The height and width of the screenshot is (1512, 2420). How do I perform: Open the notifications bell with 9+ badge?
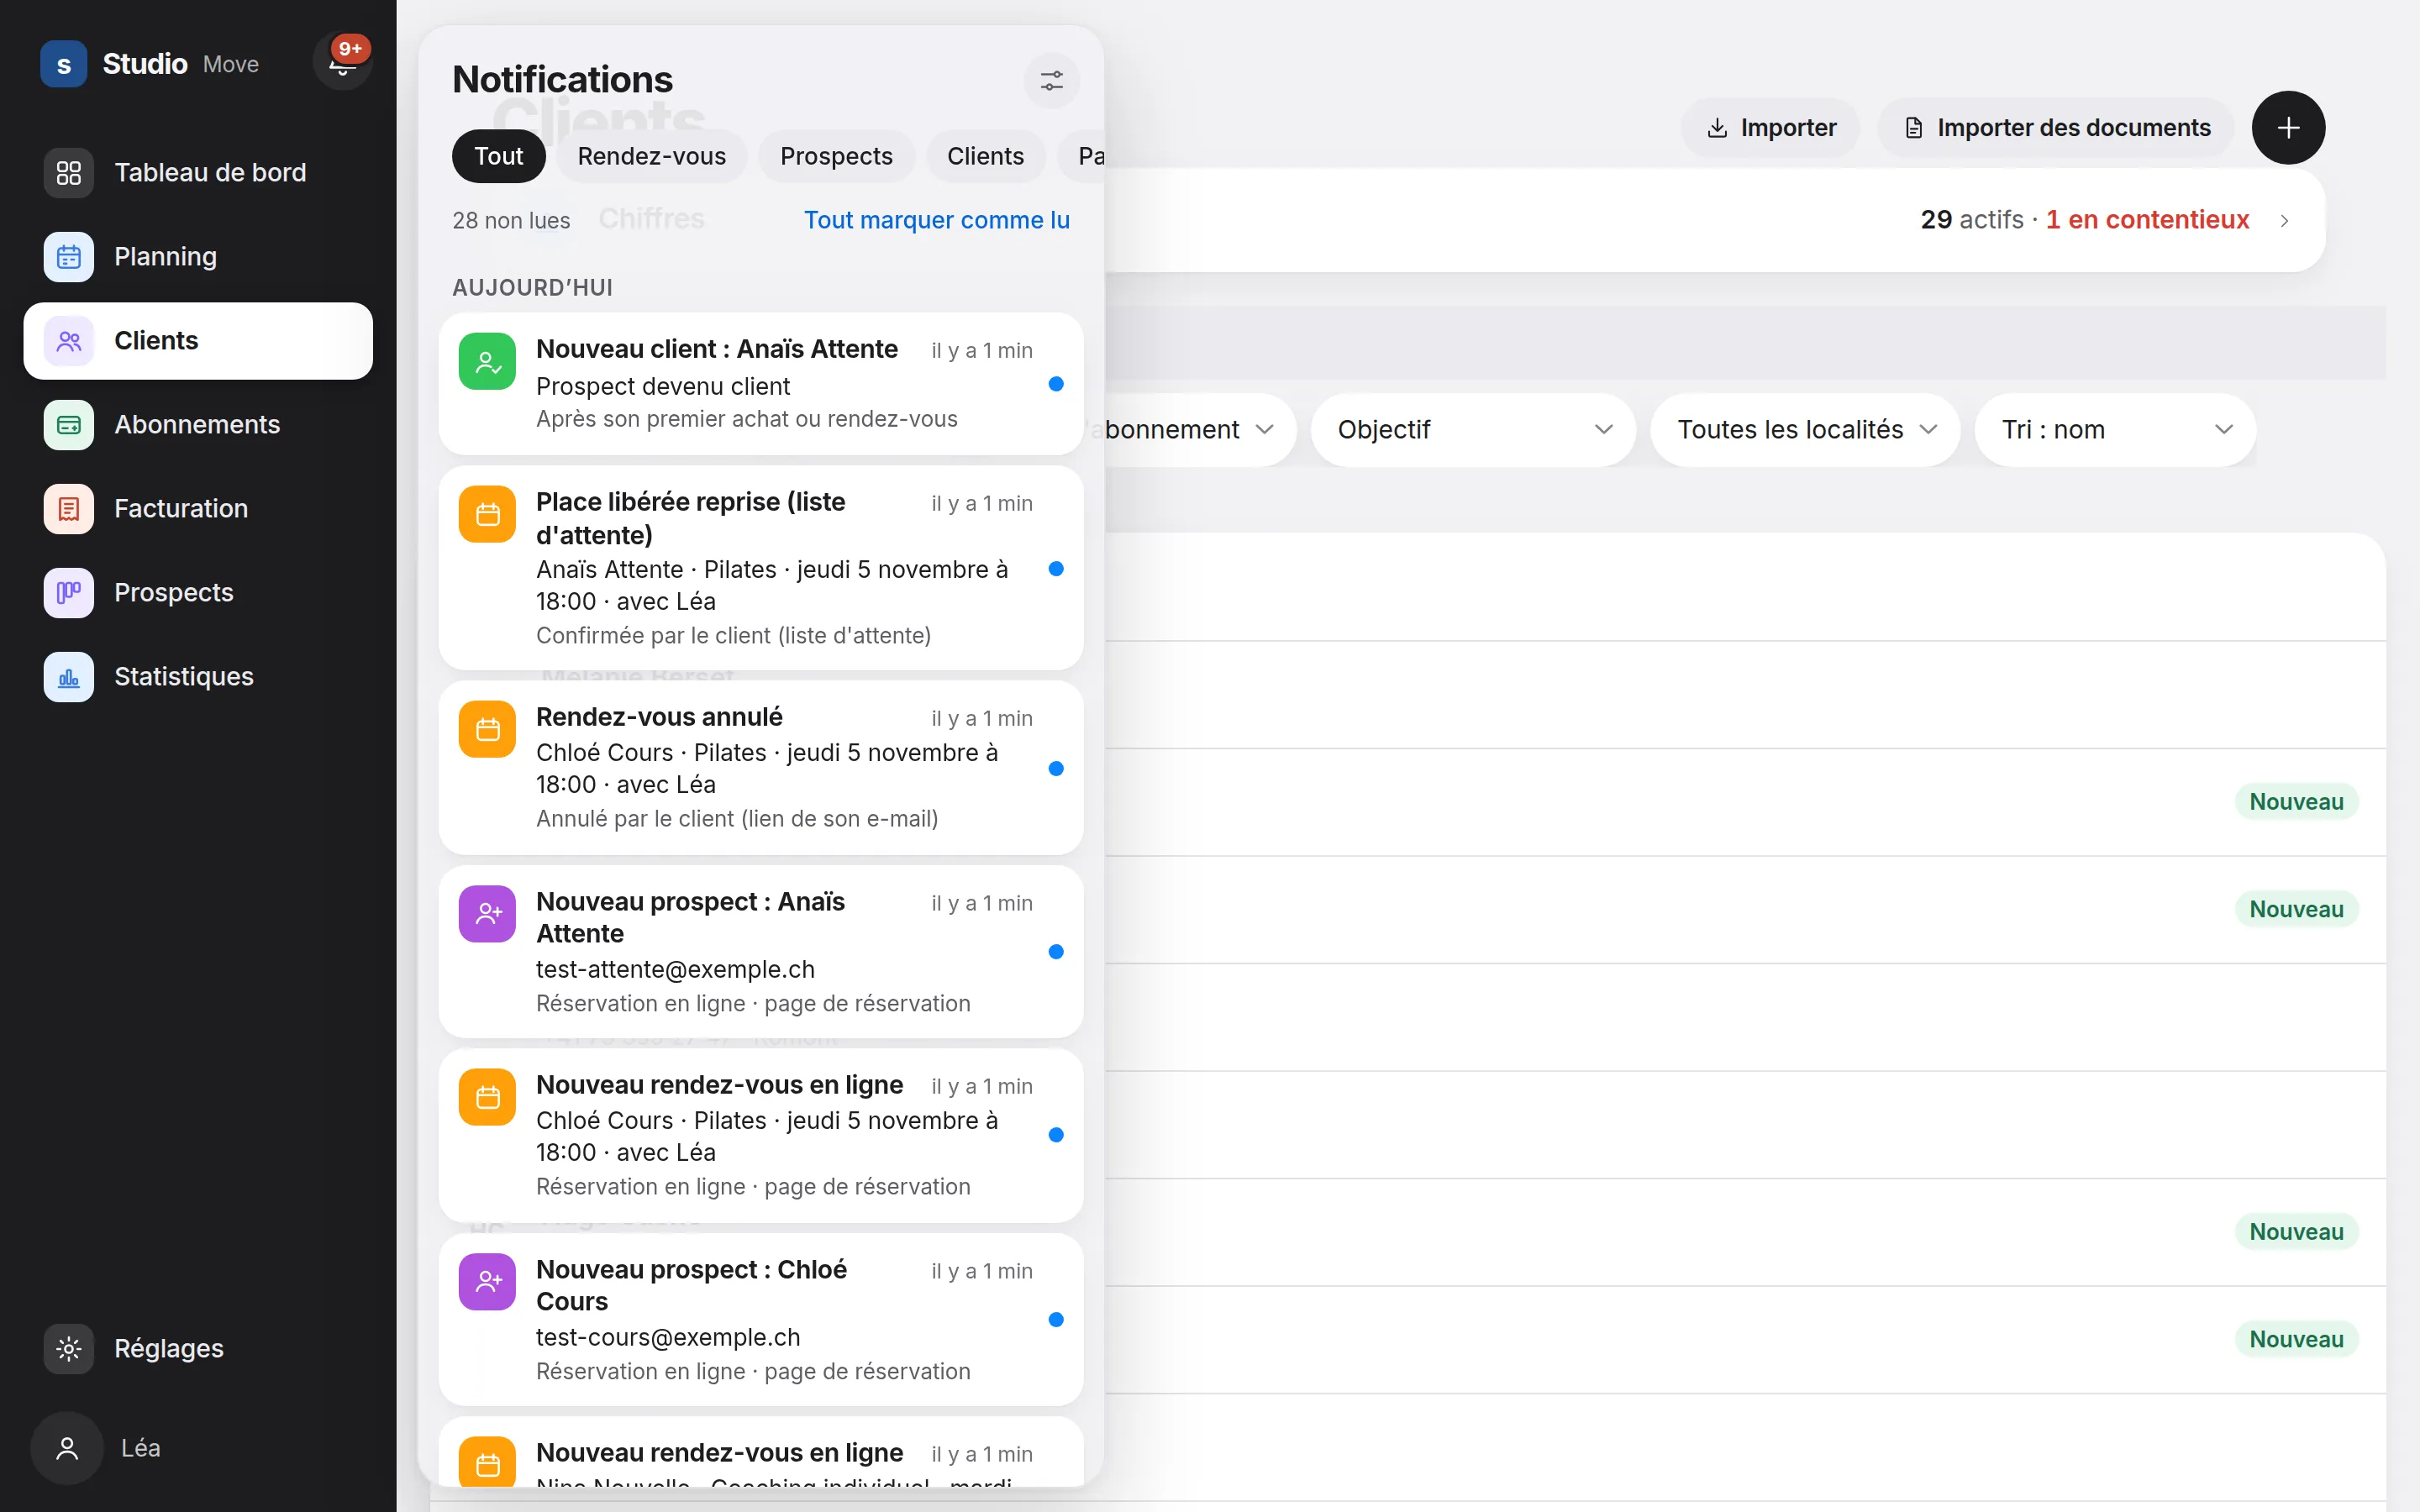point(342,63)
